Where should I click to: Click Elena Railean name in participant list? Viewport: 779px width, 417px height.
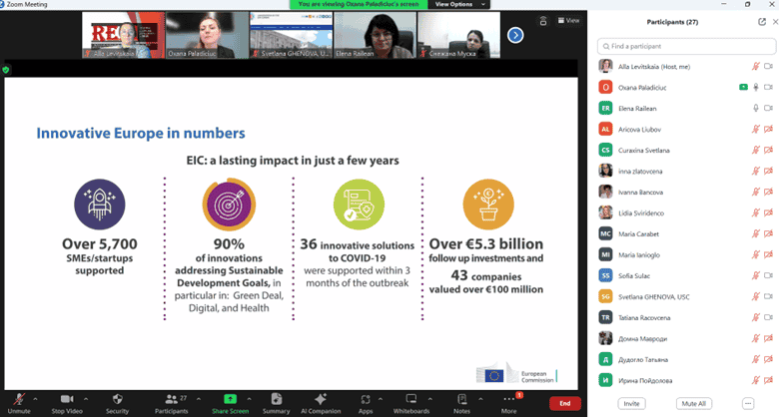pos(637,108)
